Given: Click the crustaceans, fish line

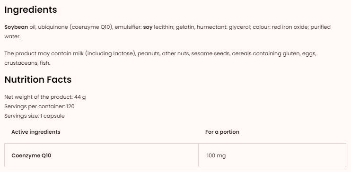Looking at the screenshot, I should pos(27,63).
